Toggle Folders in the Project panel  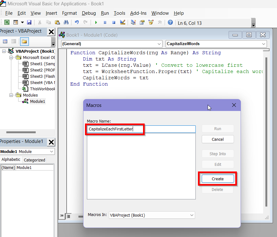pos(24,41)
